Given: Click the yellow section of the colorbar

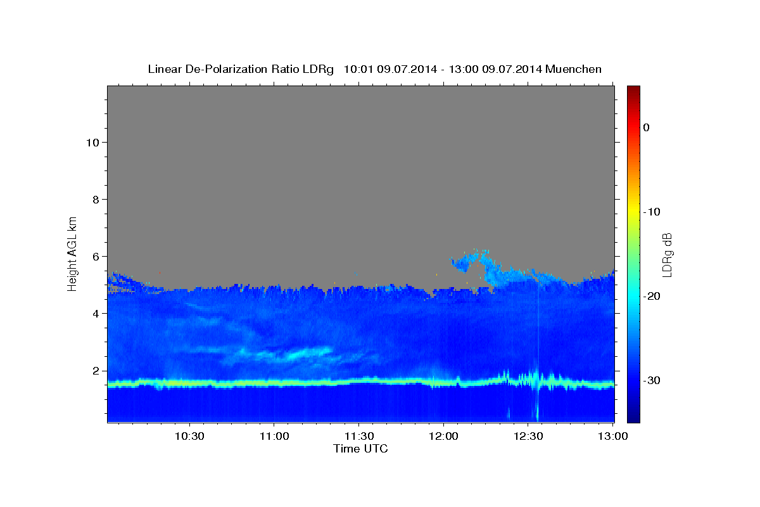Looking at the screenshot, I should point(633,212).
